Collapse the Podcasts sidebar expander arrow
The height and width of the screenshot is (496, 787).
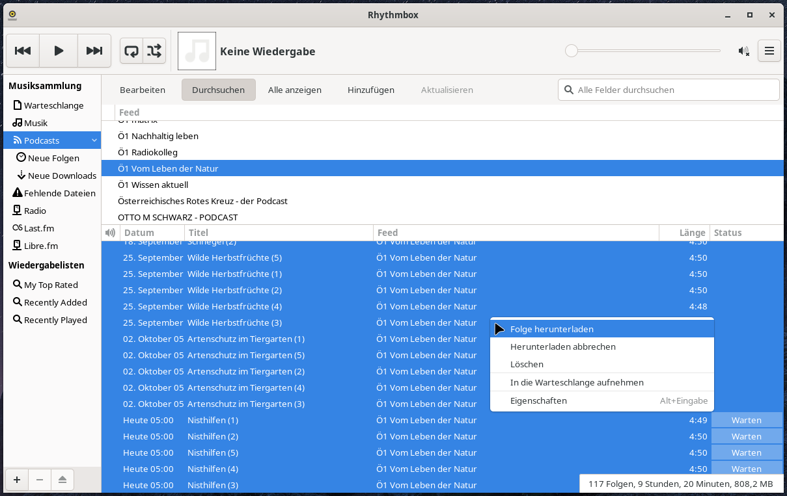click(x=94, y=140)
